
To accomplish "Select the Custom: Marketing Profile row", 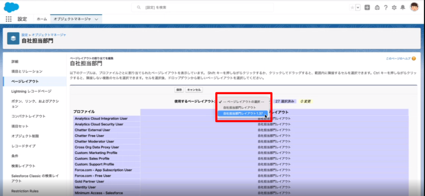I will click(241, 153).
